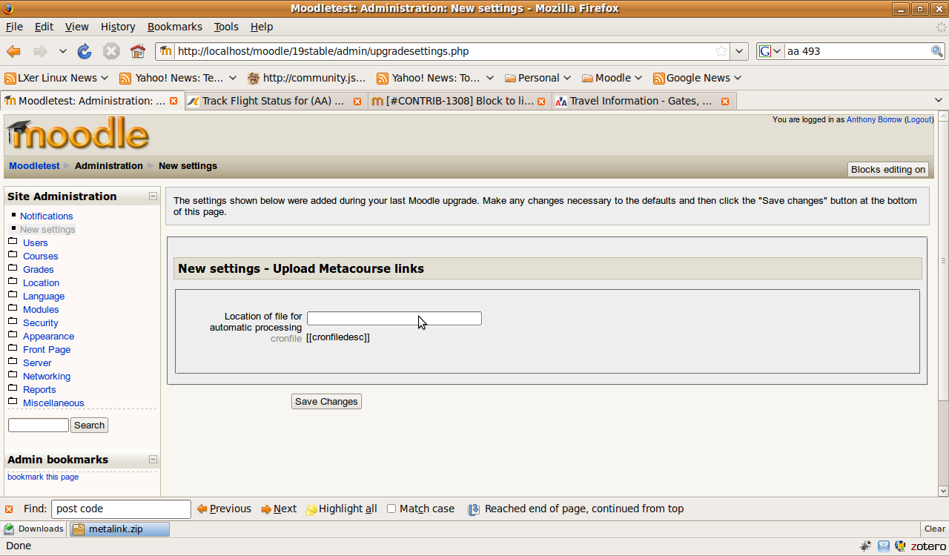Expand the Grades folder
Screen dimensions: 949x556
pyautogui.click(x=38, y=270)
